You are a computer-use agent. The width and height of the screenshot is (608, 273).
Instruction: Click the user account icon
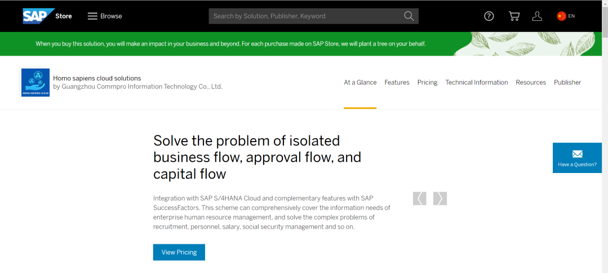[x=537, y=16]
